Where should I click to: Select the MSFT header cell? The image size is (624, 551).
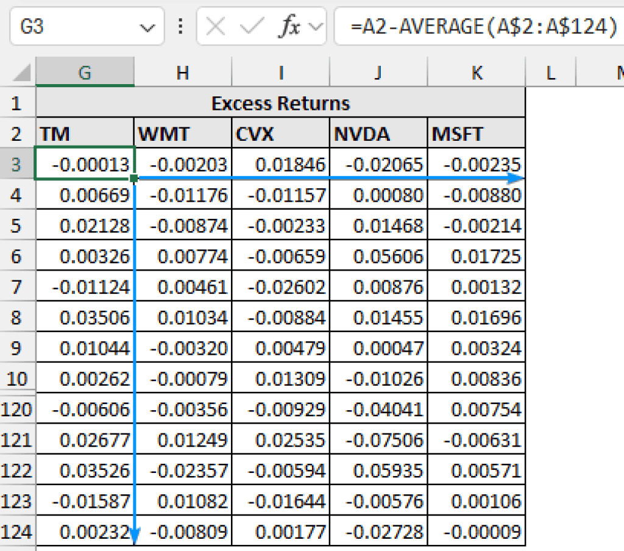pyautogui.click(x=476, y=134)
